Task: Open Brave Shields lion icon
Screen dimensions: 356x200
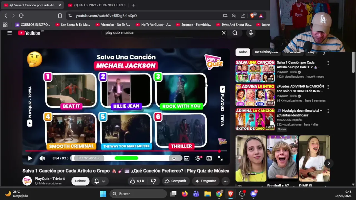Action: pyautogui.click(x=253, y=16)
